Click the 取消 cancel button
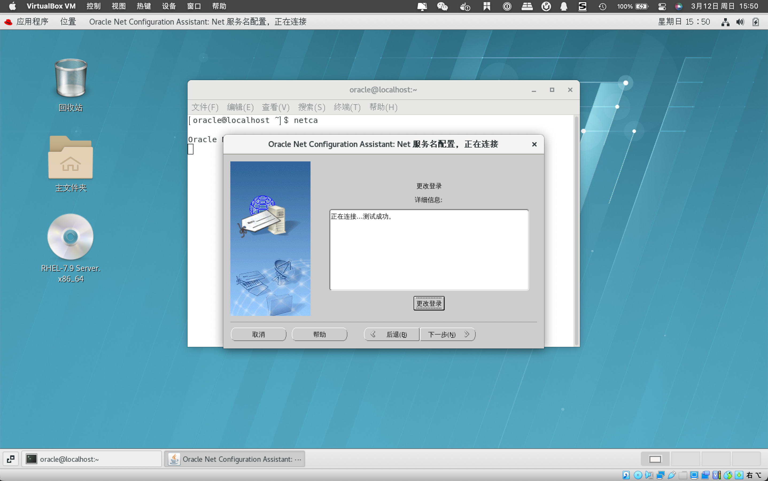Image resolution: width=768 pixels, height=481 pixels. pyautogui.click(x=258, y=334)
